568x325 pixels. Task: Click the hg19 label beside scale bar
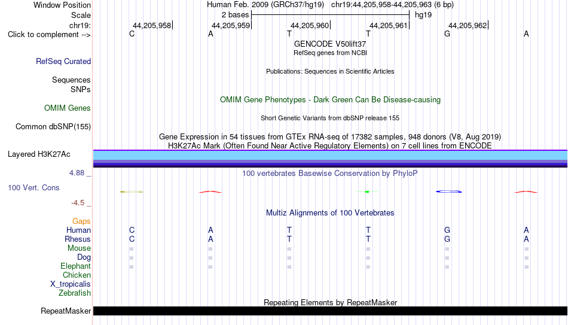[x=423, y=15]
